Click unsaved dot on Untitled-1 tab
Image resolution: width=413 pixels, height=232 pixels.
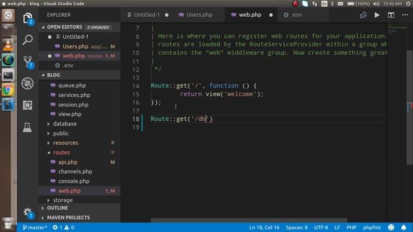[166, 15]
